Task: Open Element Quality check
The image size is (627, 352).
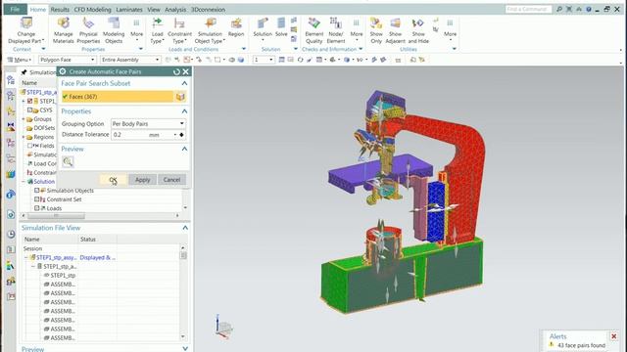Action: point(313,30)
